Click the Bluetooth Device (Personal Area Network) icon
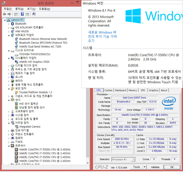Screen dimensions: 183x172 [16, 39]
